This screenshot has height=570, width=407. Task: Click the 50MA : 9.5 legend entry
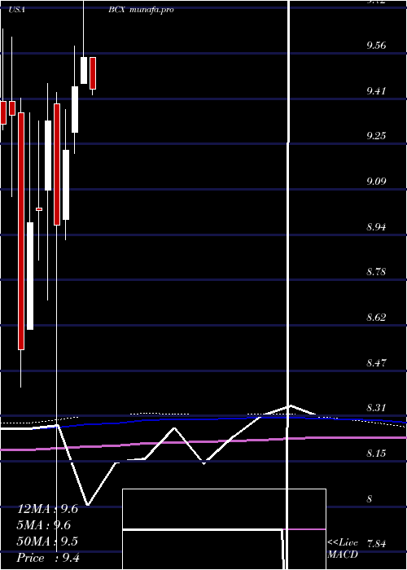(x=47, y=541)
